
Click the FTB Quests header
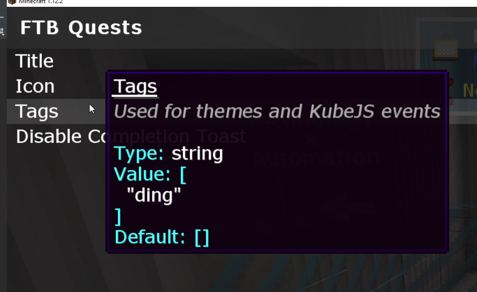coord(81,28)
